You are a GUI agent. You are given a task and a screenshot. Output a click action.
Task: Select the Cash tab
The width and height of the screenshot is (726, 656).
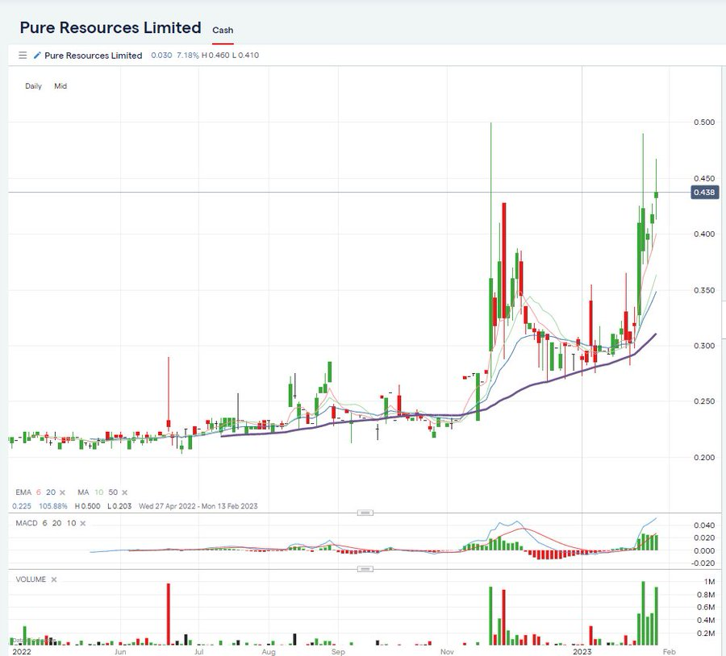click(x=223, y=30)
